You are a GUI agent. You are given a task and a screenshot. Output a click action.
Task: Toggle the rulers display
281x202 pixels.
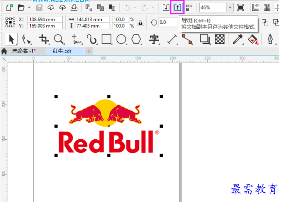[x=256, y=7]
